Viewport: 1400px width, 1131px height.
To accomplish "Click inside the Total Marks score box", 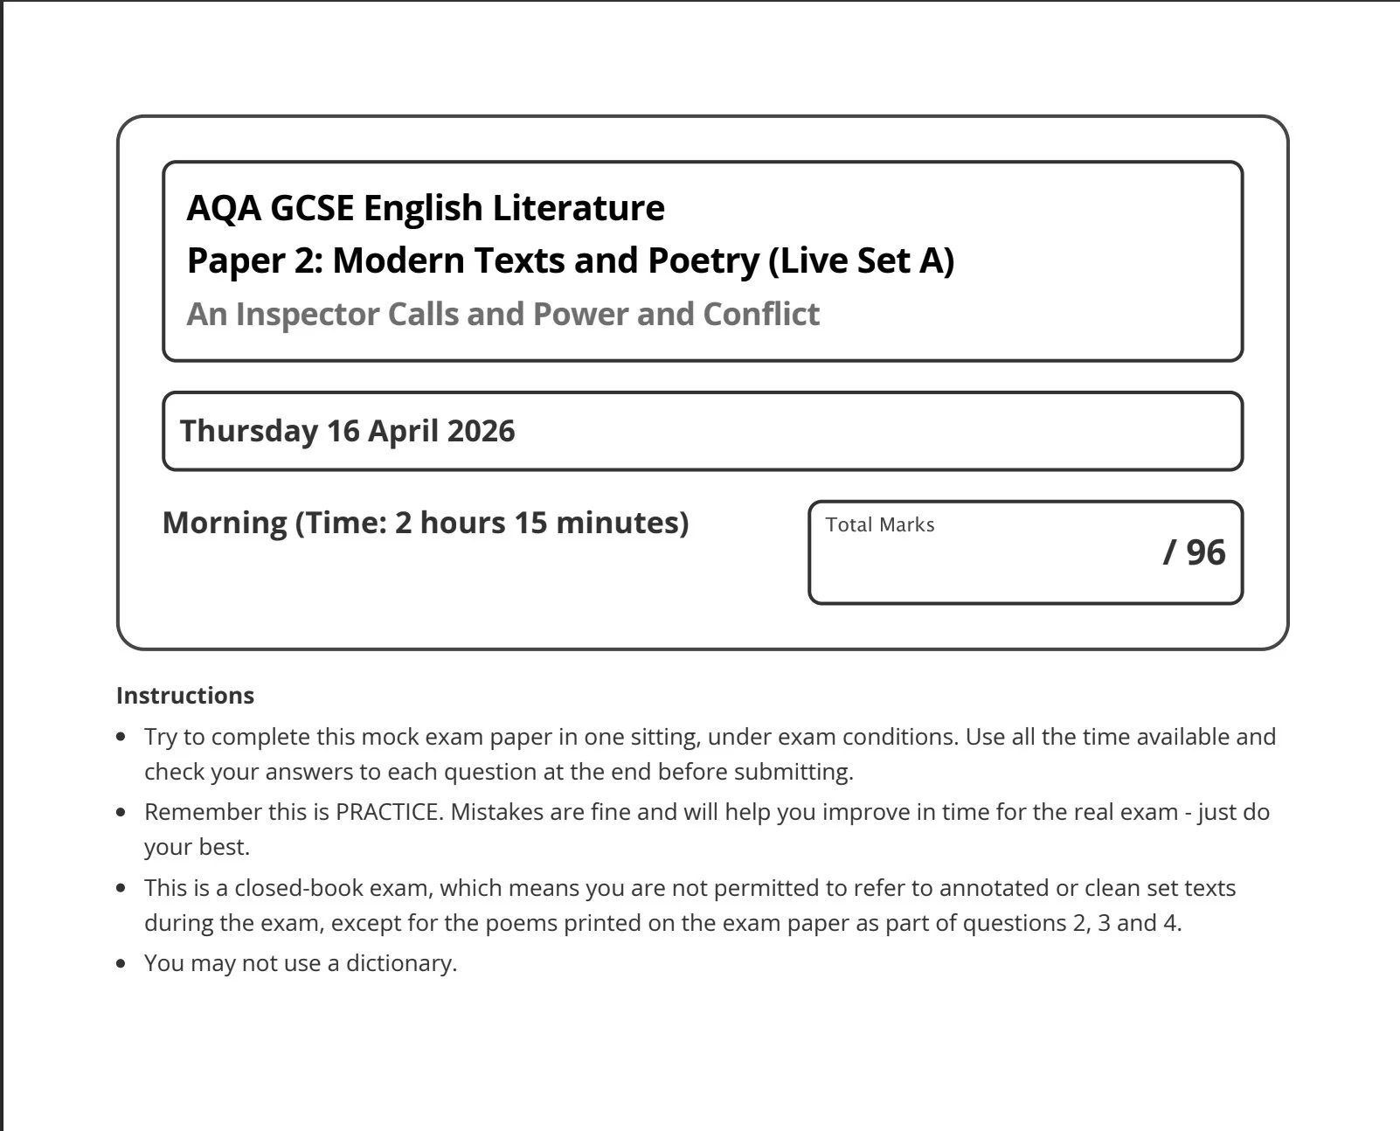I will click(x=1026, y=552).
